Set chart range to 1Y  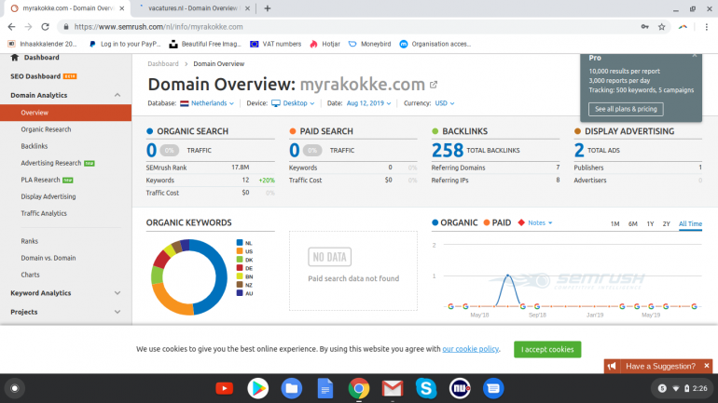tap(650, 224)
